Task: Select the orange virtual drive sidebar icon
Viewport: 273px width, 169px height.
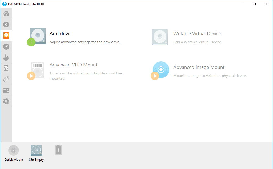Action: point(6,36)
